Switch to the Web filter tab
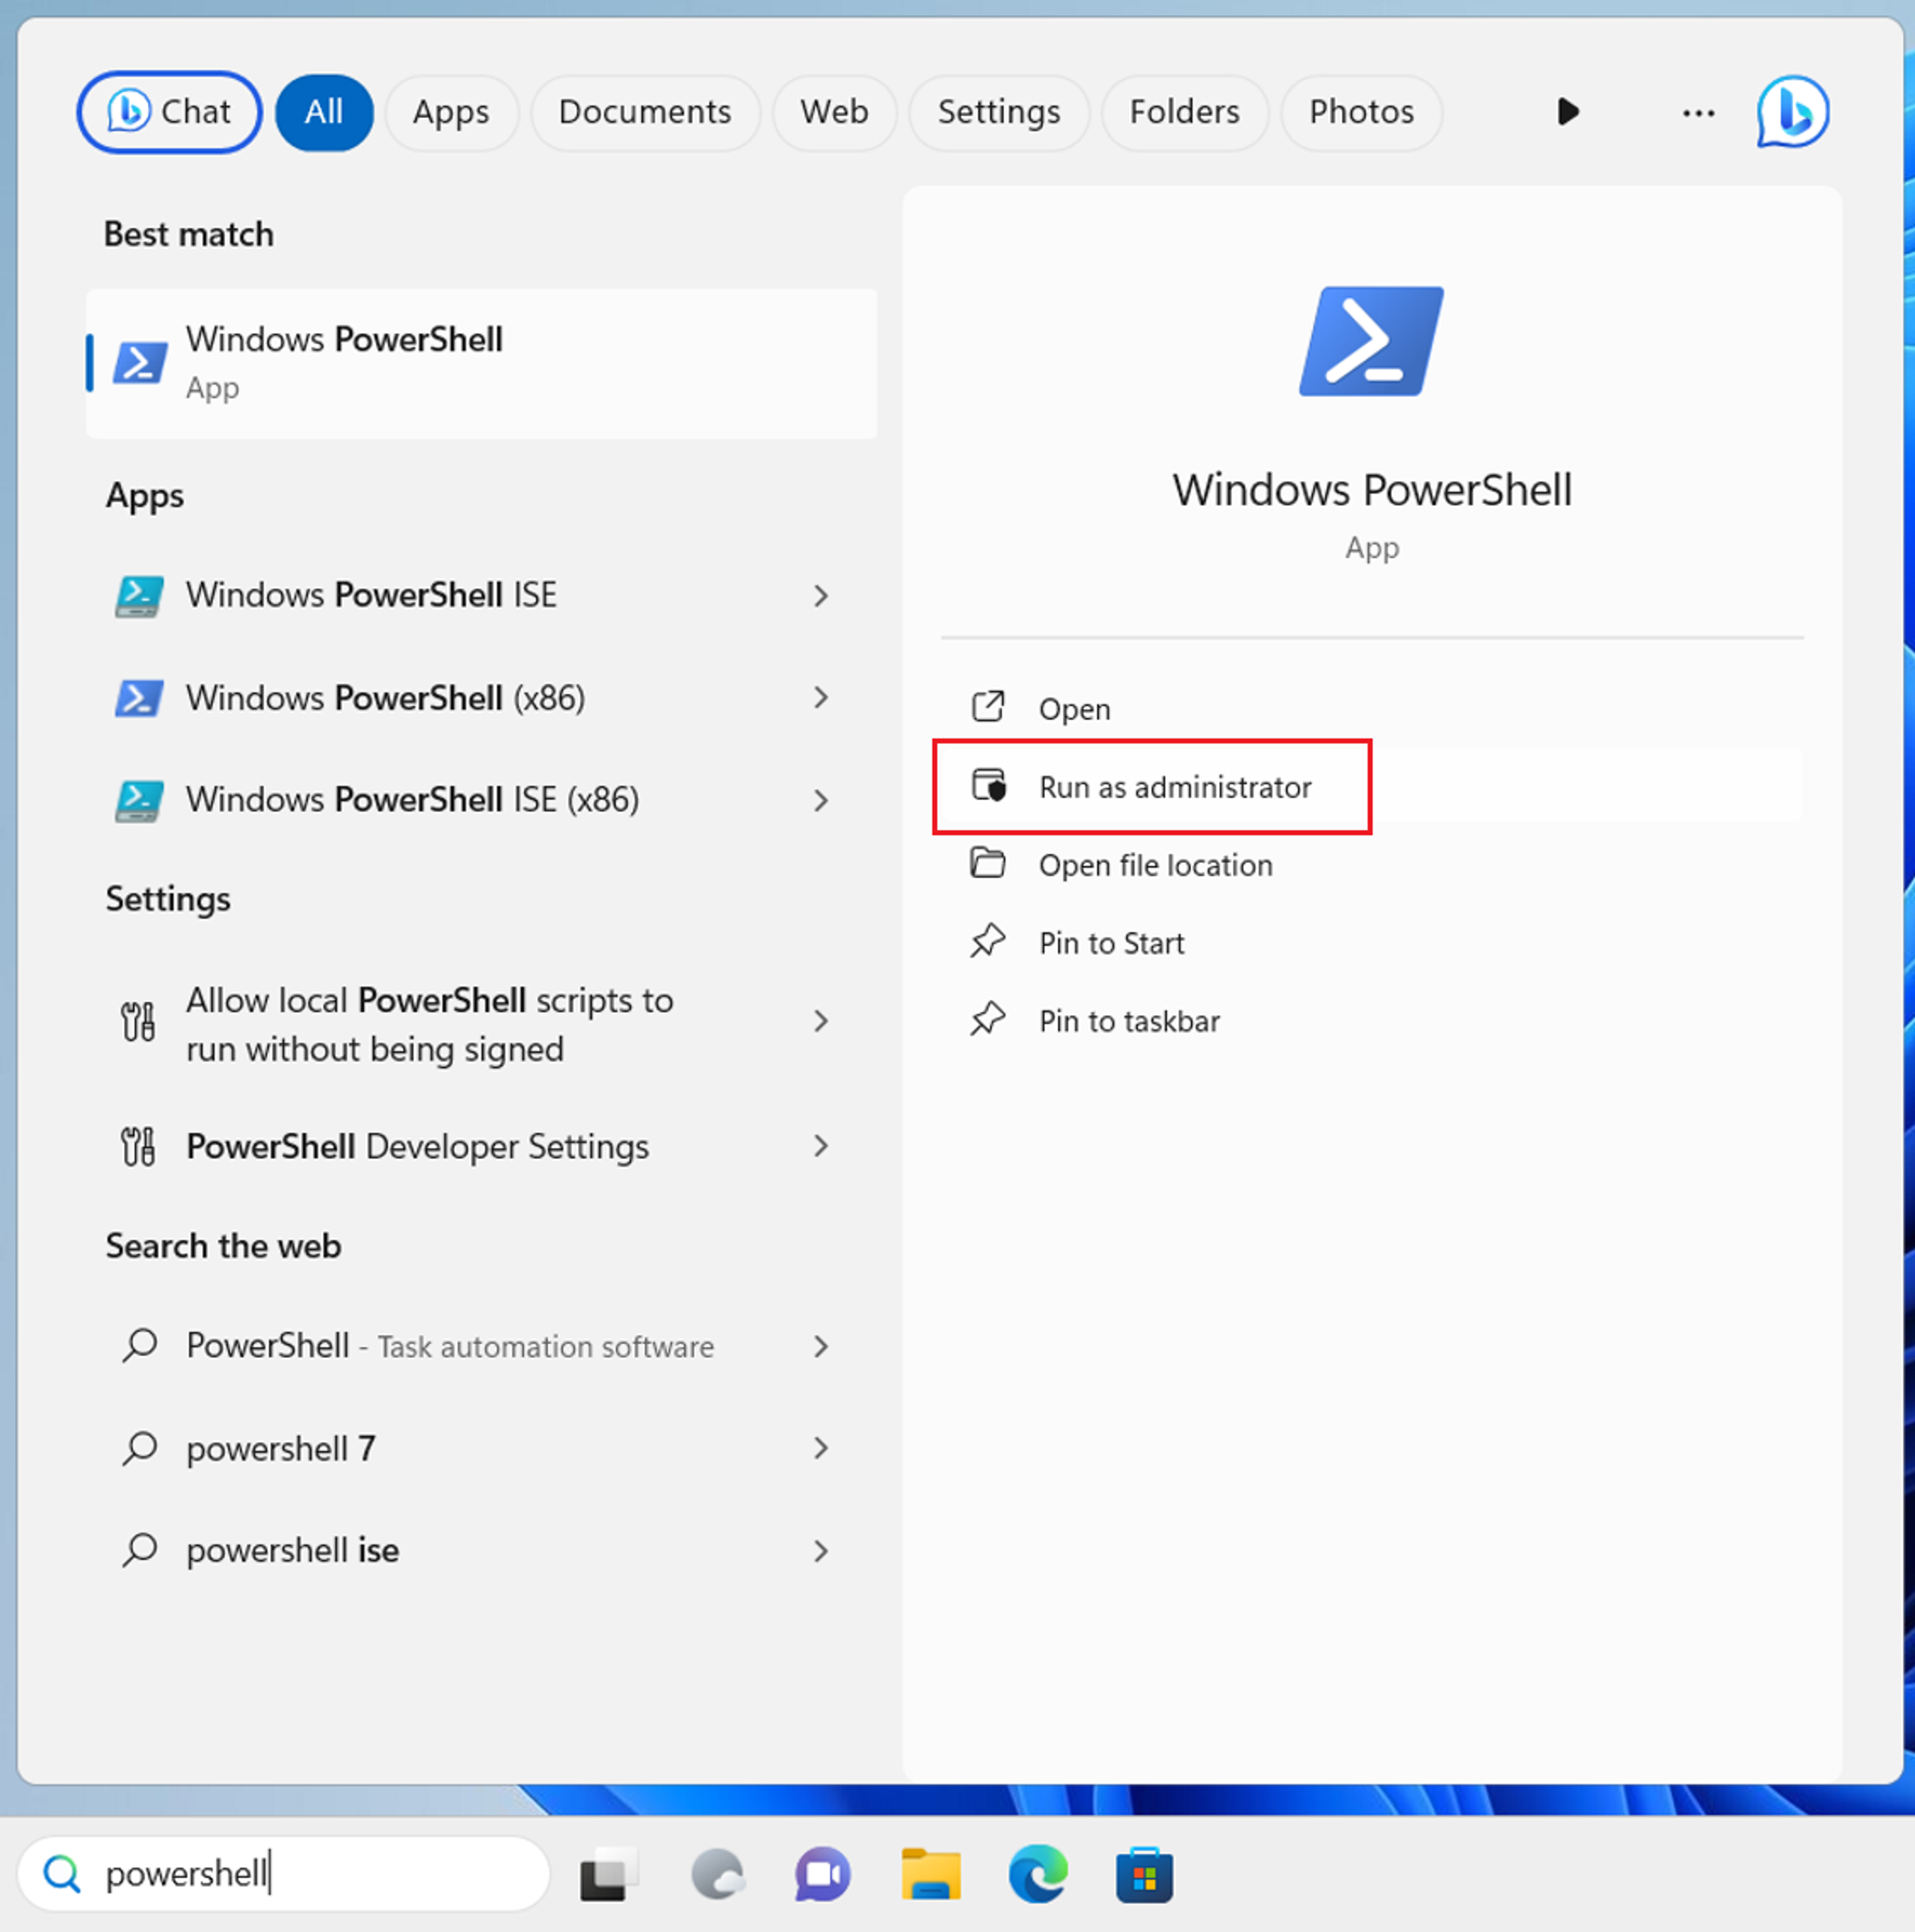 pos(834,112)
